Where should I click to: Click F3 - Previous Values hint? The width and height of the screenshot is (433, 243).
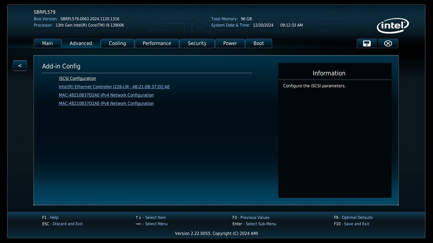point(251,218)
